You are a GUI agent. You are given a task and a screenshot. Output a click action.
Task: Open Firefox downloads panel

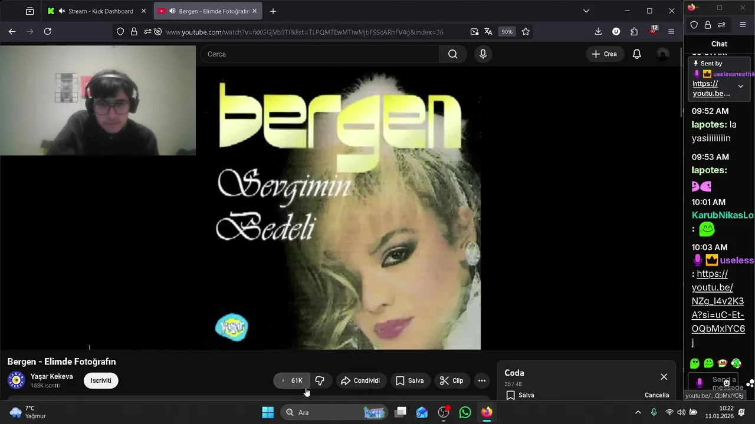click(598, 32)
